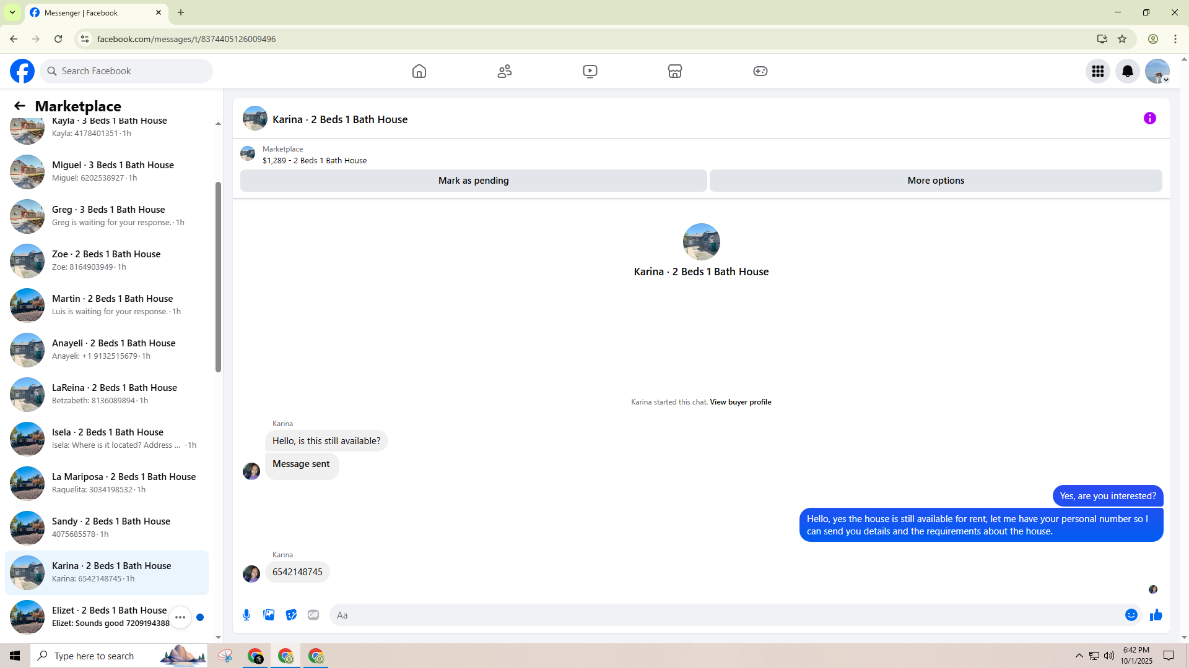
Task: Close the Messenger | Facebook tab
Action: click(x=159, y=12)
